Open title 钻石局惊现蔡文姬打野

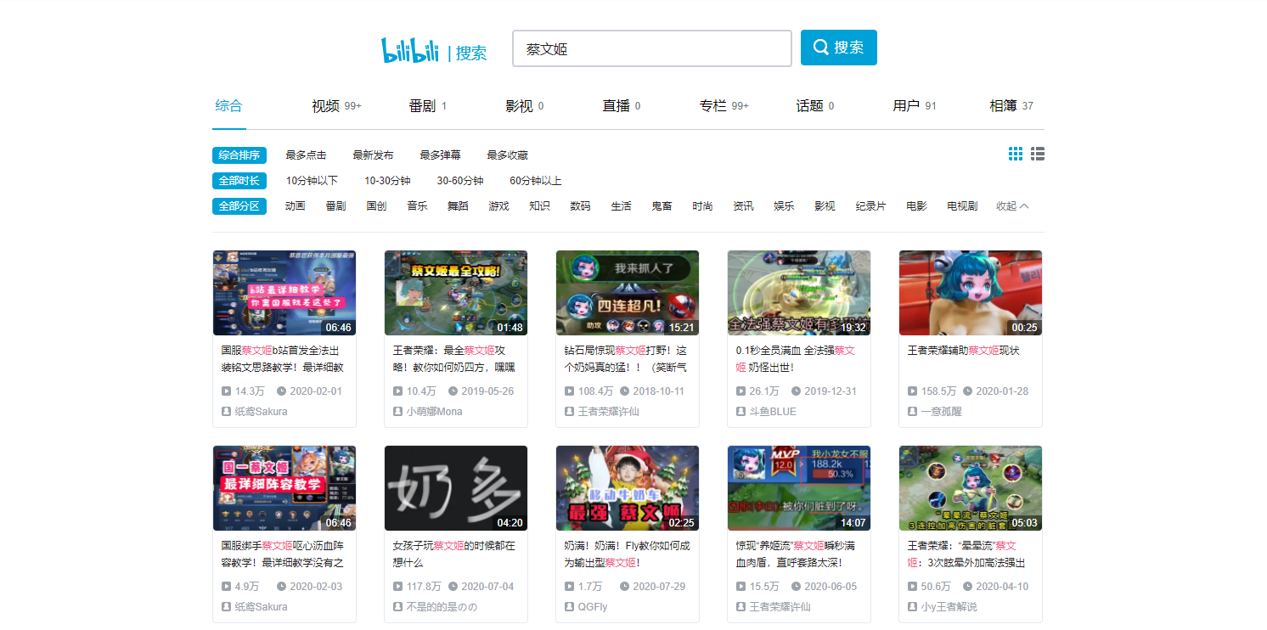pyautogui.click(x=628, y=358)
